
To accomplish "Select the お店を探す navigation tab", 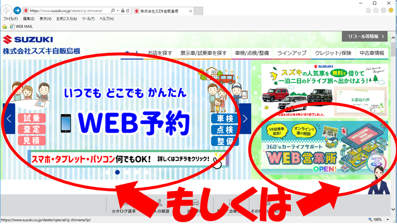I will (x=160, y=53).
